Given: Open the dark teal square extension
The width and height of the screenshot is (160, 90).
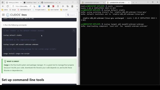Looking at the screenshot, I should pyautogui.click(x=49, y=6).
